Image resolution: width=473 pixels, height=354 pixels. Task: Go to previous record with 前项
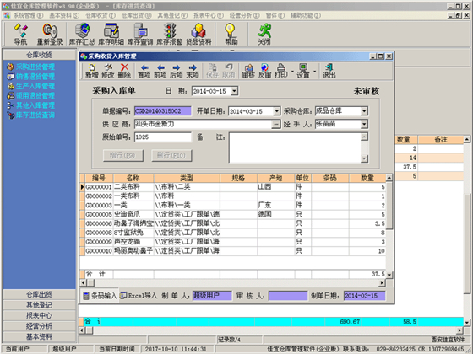pos(160,71)
